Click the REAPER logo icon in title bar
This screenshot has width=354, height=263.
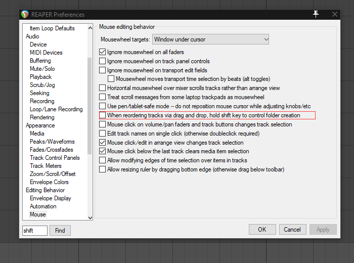[x=25, y=15]
